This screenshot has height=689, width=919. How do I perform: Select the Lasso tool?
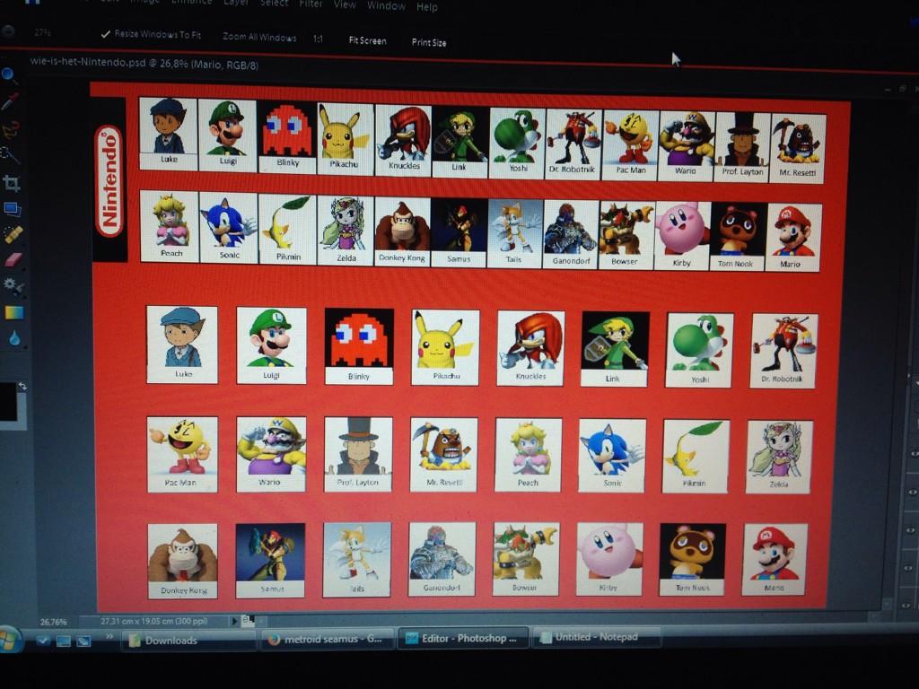pyautogui.click(x=11, y=128)
